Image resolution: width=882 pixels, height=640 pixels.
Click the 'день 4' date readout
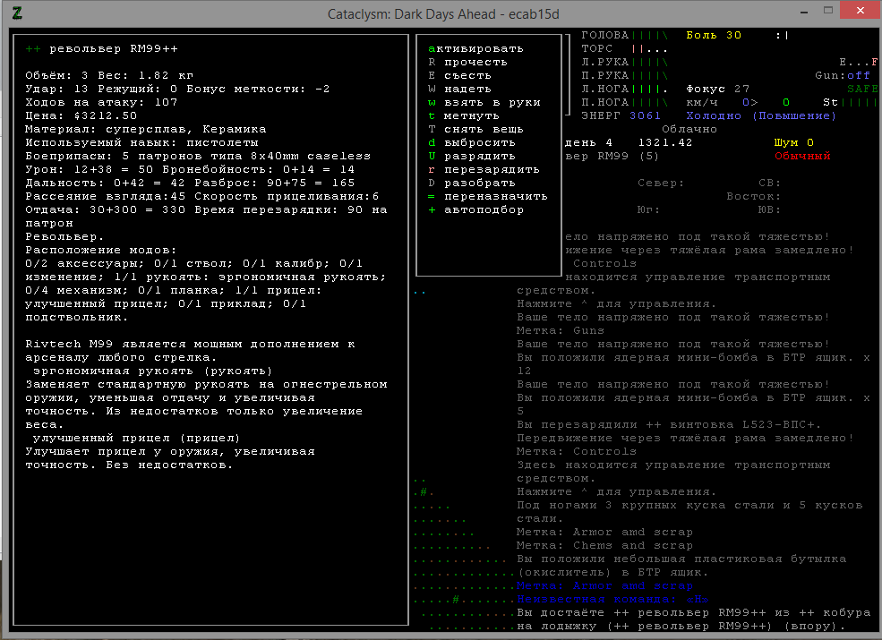point(589,143)
